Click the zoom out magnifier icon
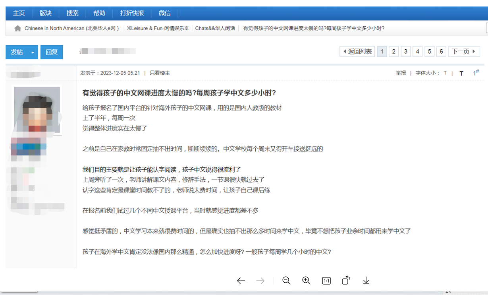Viewport: 488px width, 295px height. click(286, 281)
